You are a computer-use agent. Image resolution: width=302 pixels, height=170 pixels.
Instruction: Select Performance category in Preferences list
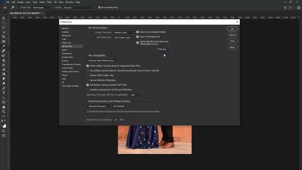(x=67, y=53)
